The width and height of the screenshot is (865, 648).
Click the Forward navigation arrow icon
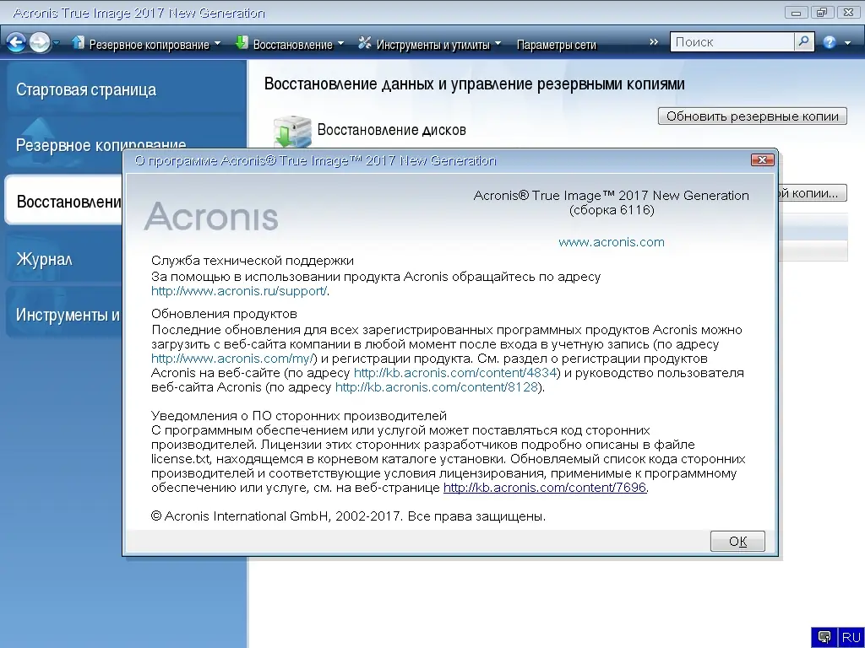tap(39, 42)
